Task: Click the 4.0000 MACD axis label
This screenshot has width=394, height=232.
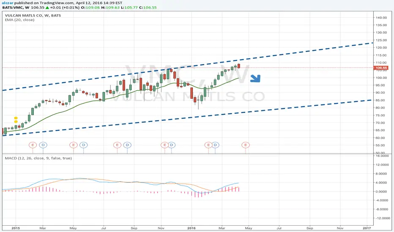Action: point(382,183)
